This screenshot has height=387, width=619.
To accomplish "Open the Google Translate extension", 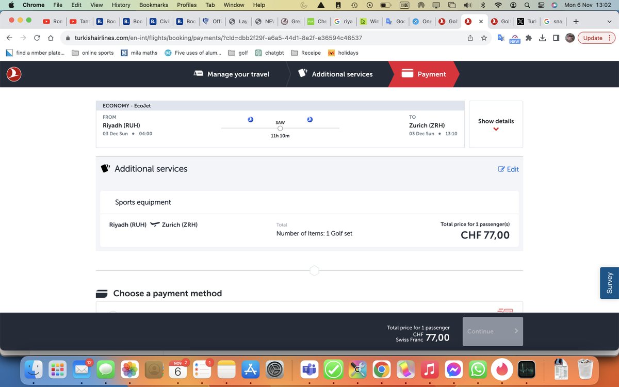I will click(501, 38).
